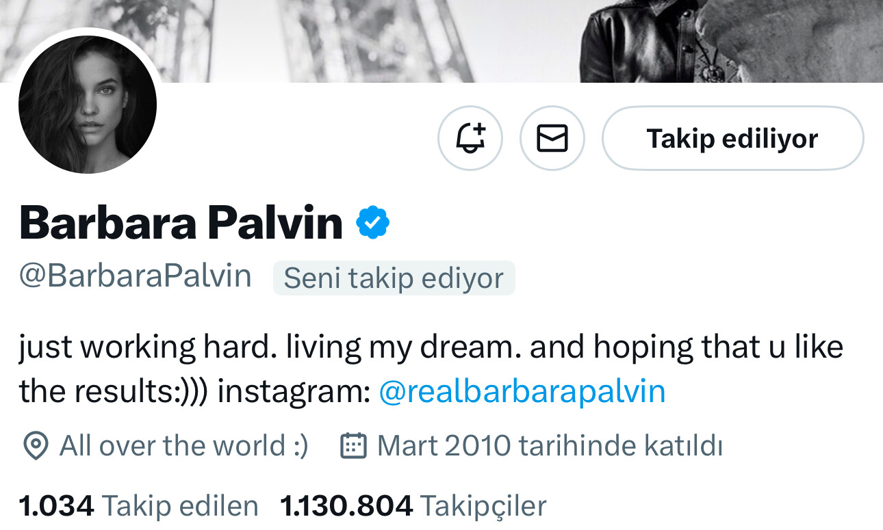Open the @realbarbarapalvin Instagram link
The width and height of the screenshot is (883, 530).
coord(522,392)
